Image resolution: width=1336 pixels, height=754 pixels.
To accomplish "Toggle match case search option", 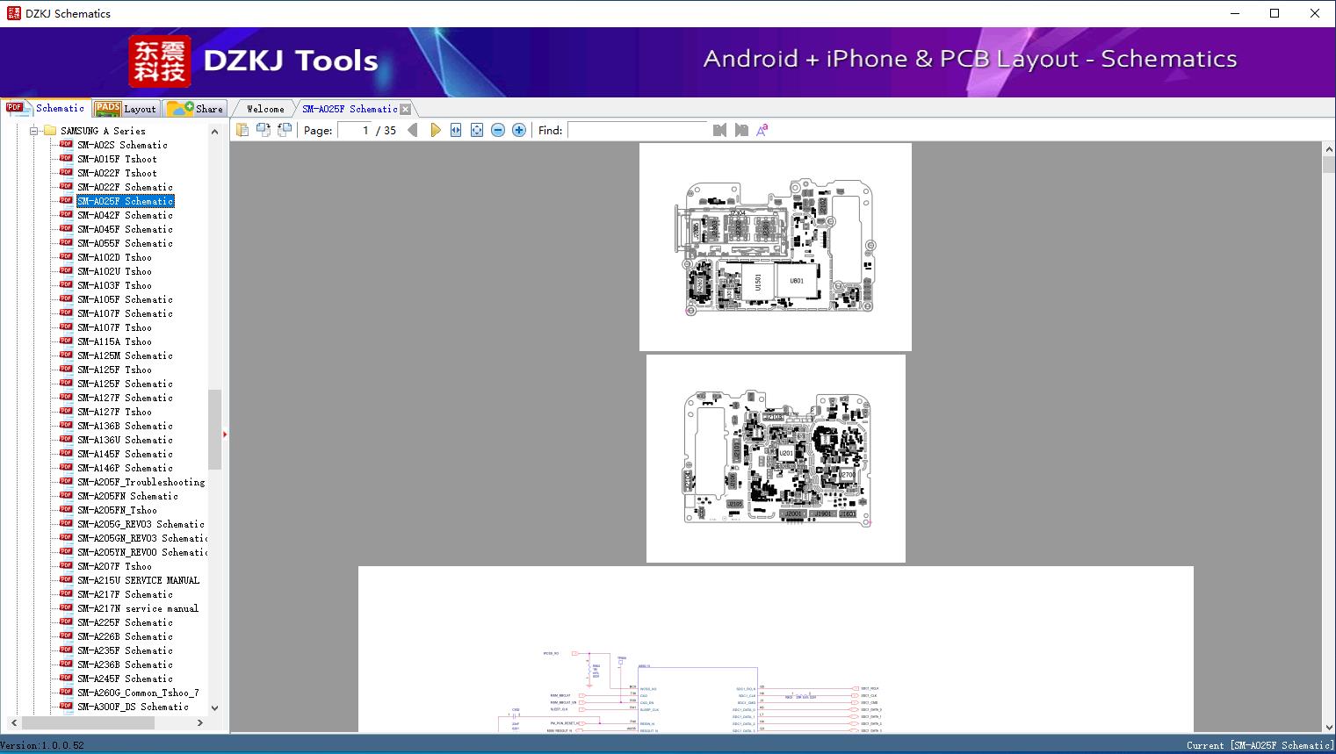I will click(762, 130).
